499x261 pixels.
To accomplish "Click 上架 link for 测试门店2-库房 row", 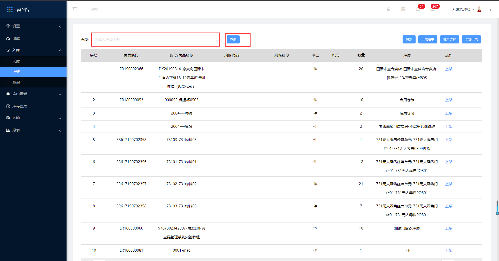I will coord(449,228).
